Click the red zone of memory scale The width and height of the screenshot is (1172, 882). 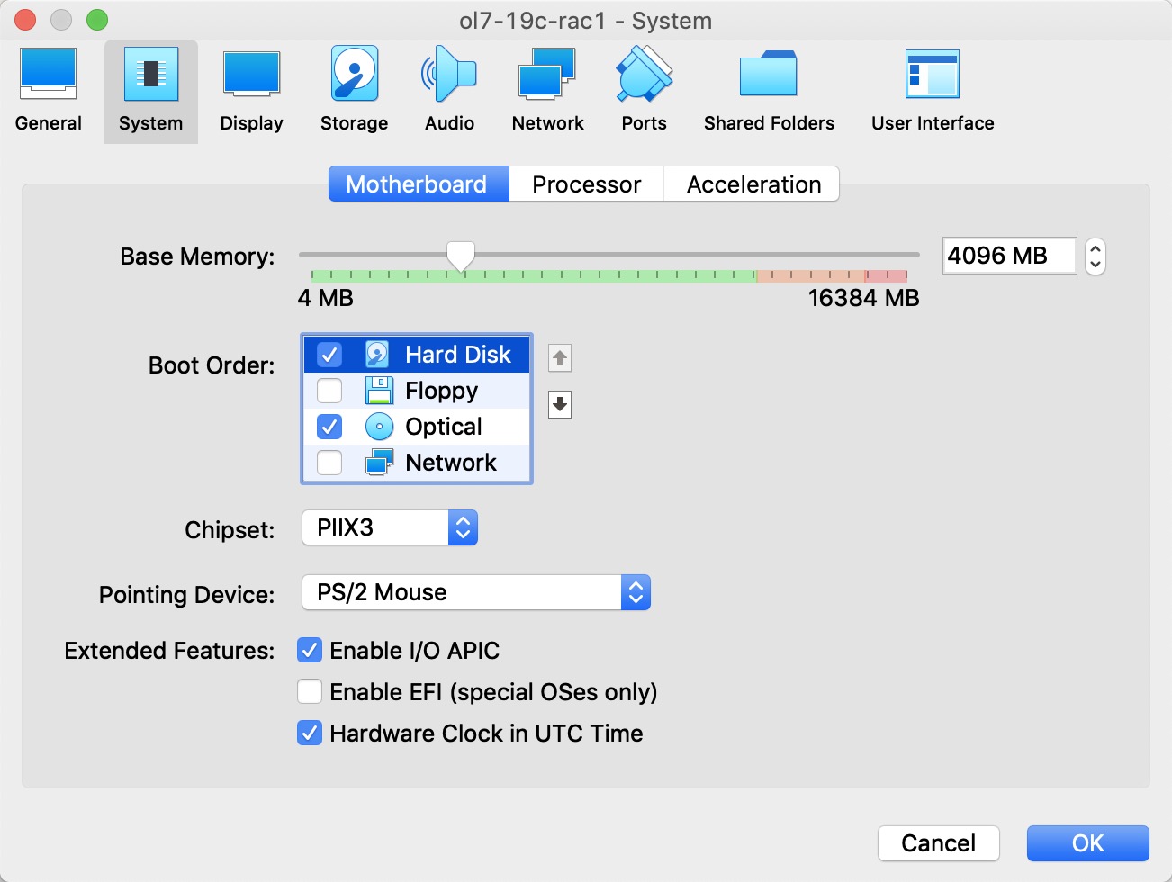886,275
